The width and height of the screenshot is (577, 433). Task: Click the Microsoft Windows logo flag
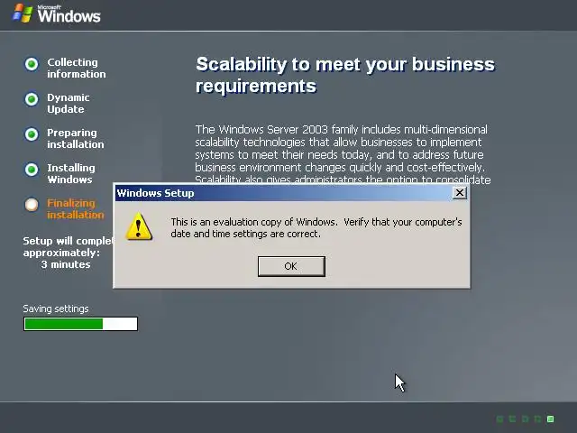[x=23, y=14]
